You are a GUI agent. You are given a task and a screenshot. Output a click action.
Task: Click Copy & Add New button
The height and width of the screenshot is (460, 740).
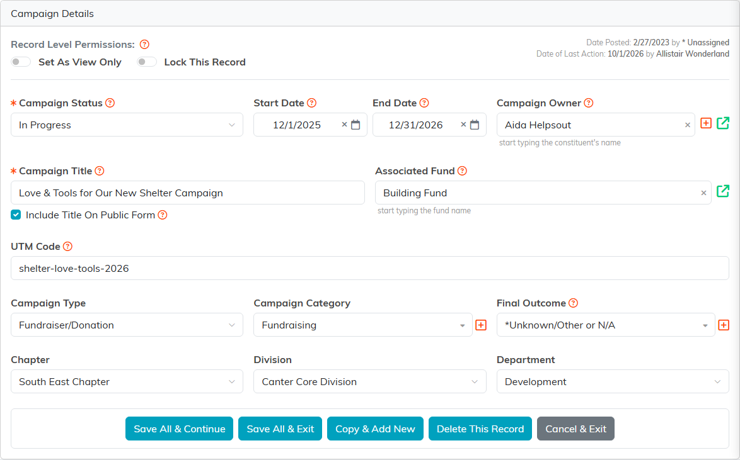[x=375, y=429]
